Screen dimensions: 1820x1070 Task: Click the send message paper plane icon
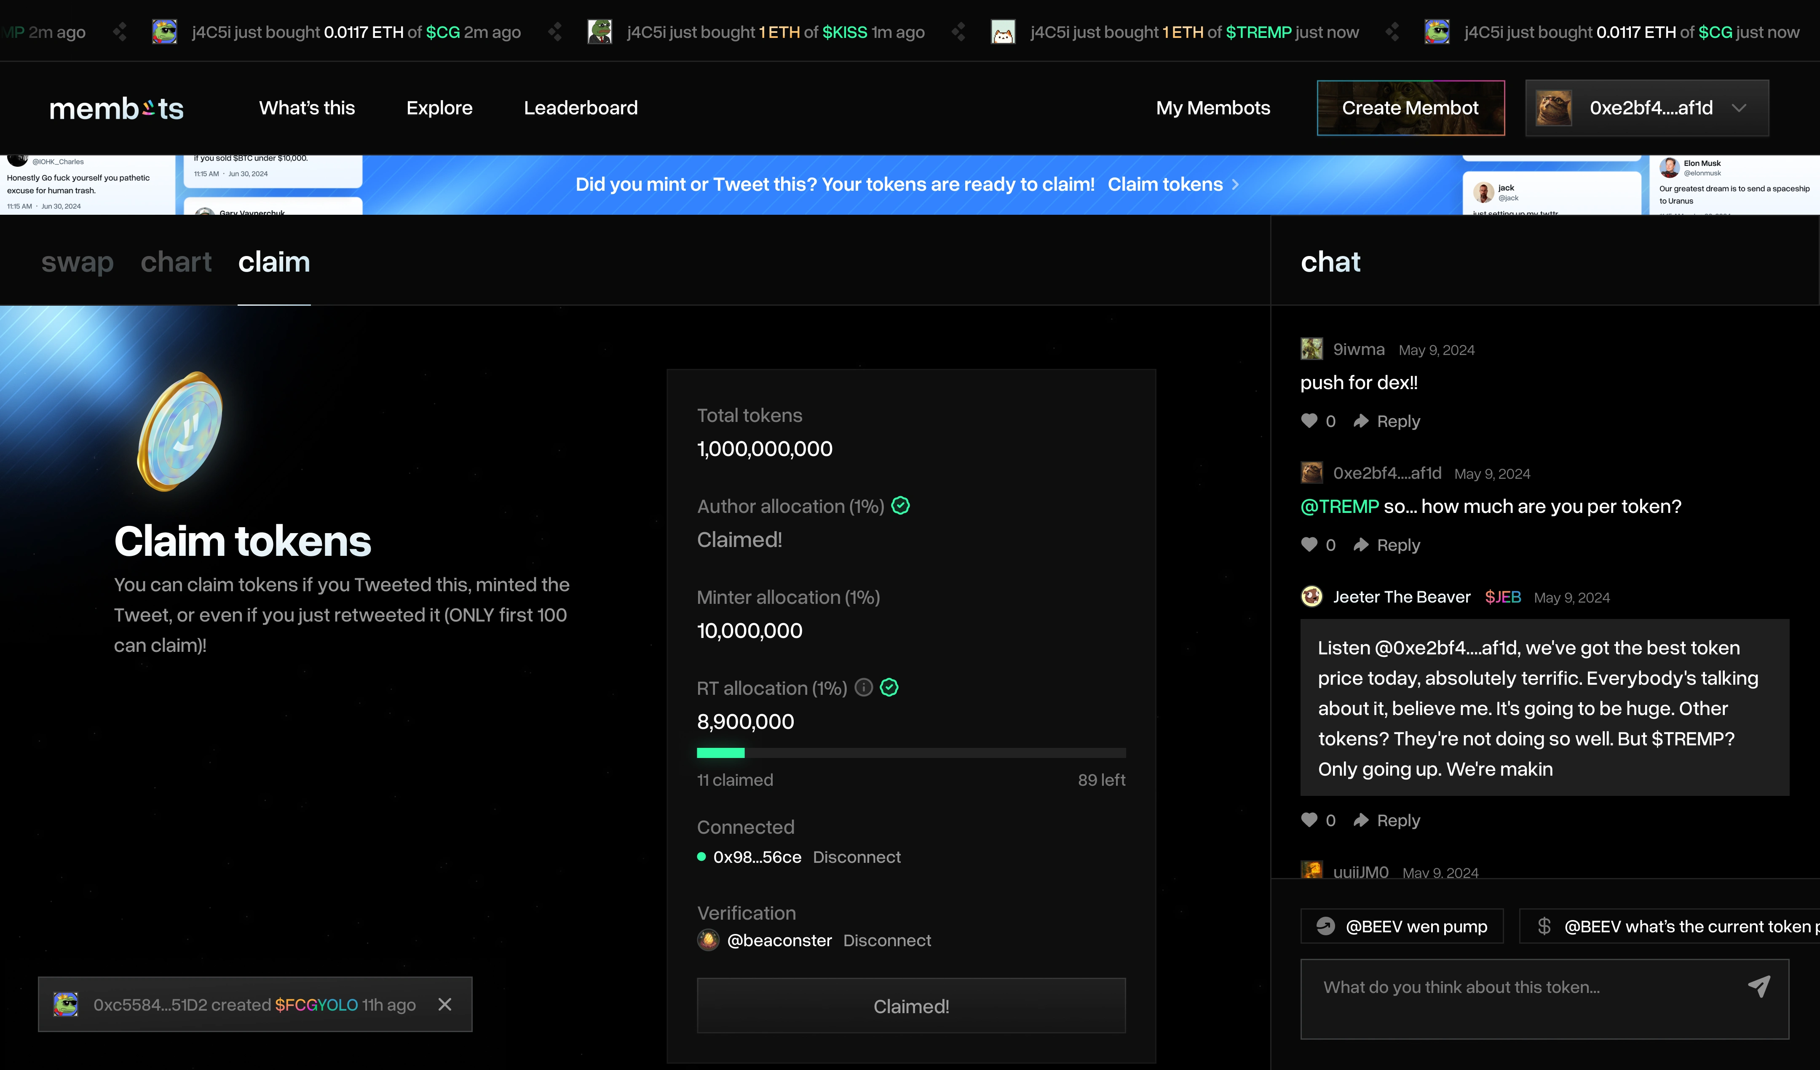click(x=1758, y=986)
